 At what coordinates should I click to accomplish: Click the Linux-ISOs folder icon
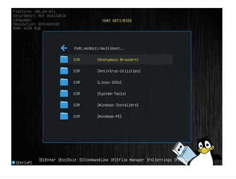64,82
